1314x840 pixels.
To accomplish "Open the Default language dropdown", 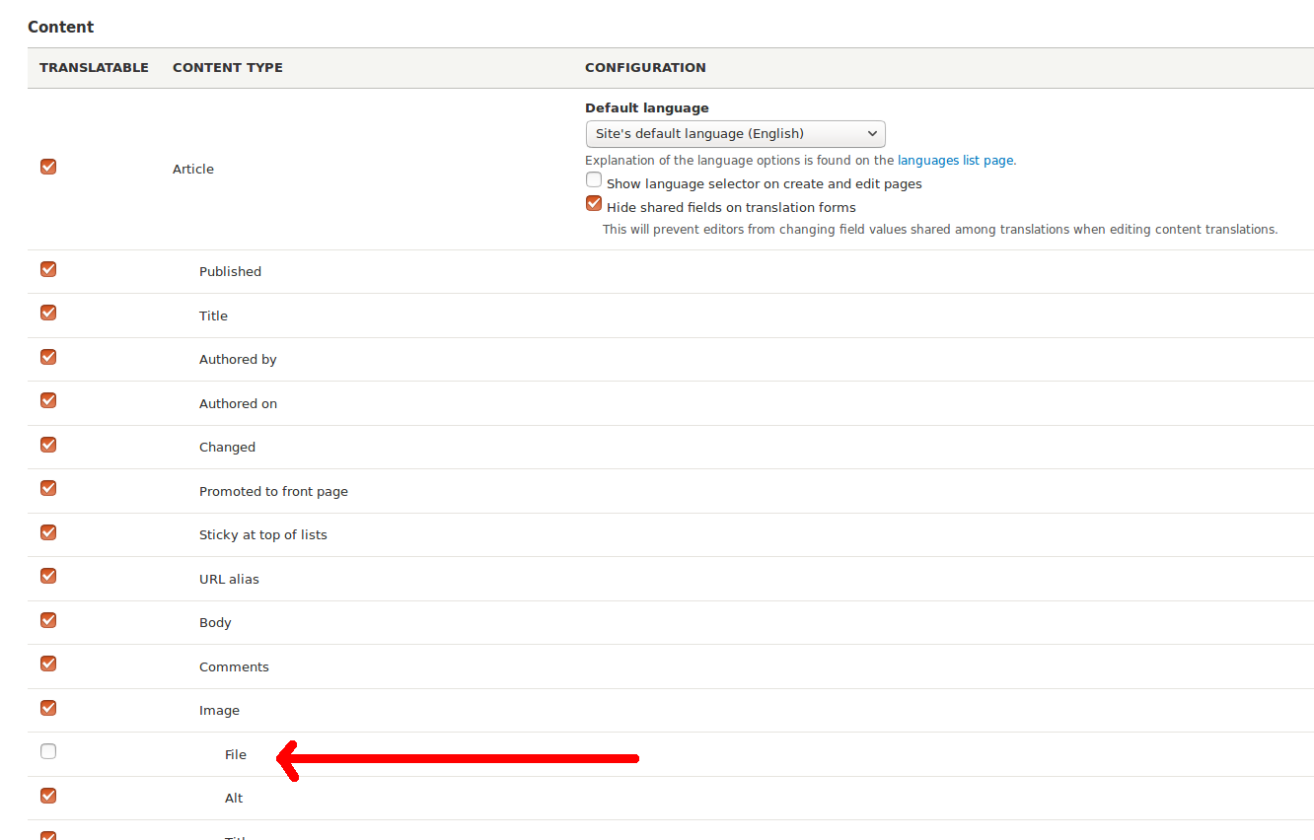I will pyautogui.click(x=735, y=133).
